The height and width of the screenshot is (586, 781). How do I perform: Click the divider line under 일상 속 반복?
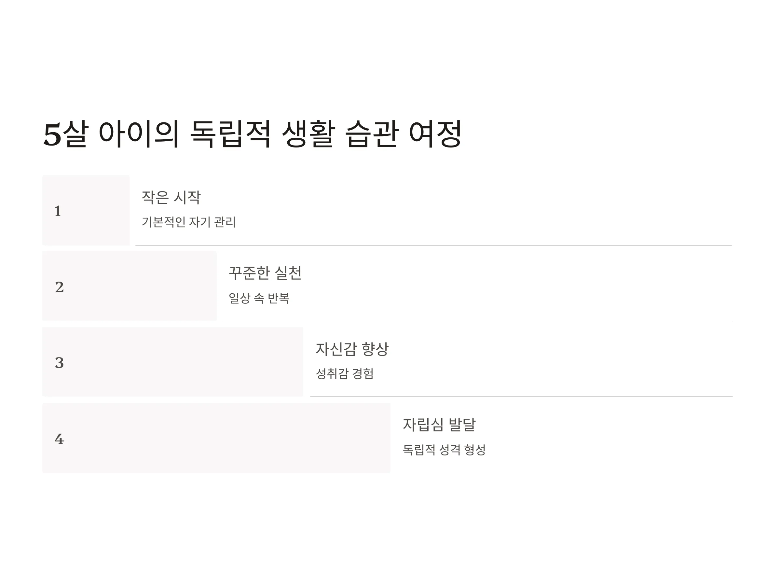[478, 321]
